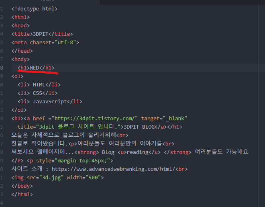Screen dimensions: 265x207
Task: Click the width="500" attribute
Action: click(84, 177)
